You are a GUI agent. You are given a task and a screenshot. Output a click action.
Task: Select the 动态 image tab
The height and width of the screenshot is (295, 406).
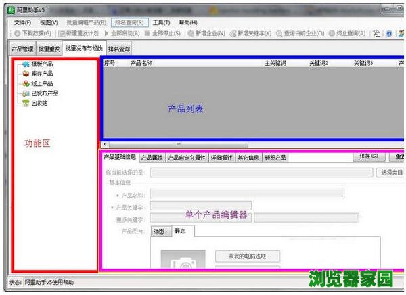(157, 231)
